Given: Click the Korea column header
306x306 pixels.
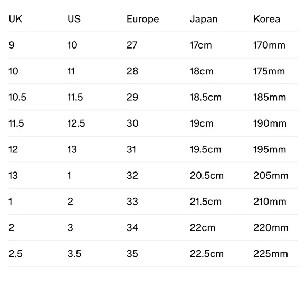Looking at the screenshot, I should tap(267, 19).
